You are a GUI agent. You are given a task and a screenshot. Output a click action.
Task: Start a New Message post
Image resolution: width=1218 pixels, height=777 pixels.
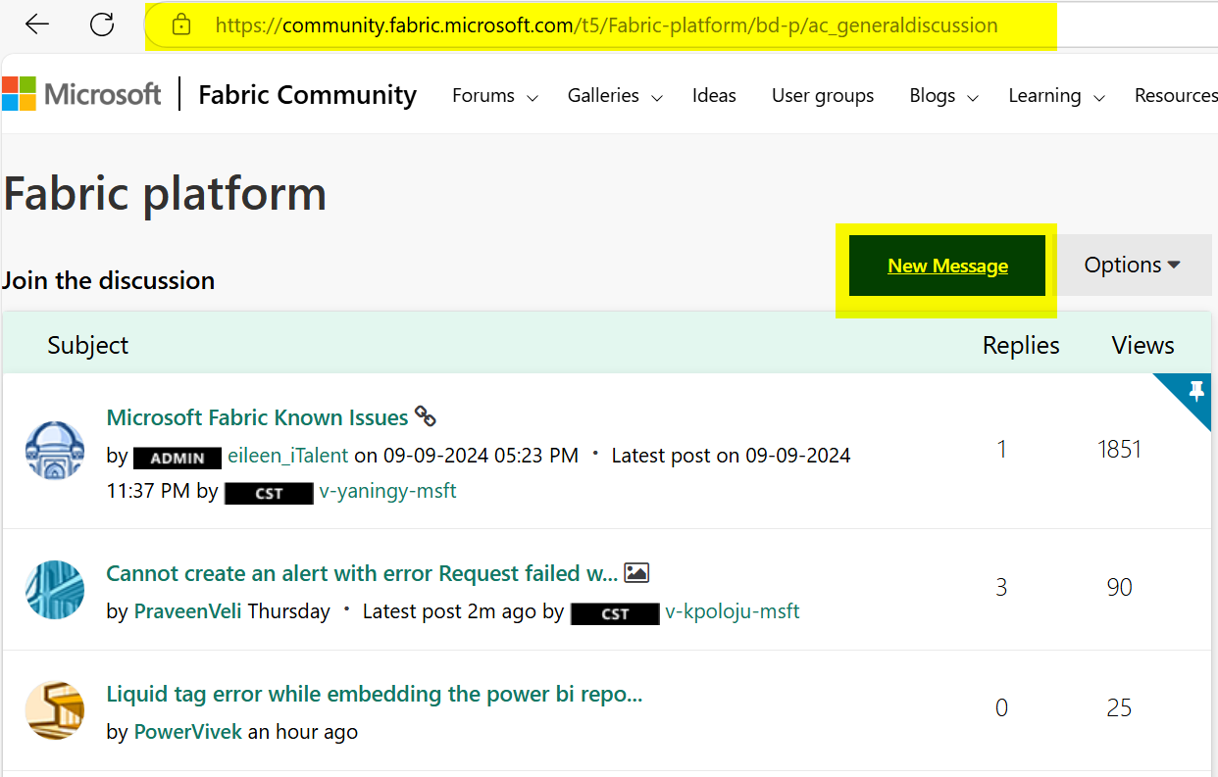point(947,266)
